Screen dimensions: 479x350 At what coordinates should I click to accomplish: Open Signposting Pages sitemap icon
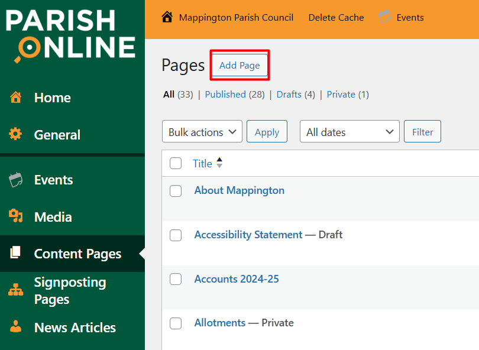coord(16,290)
